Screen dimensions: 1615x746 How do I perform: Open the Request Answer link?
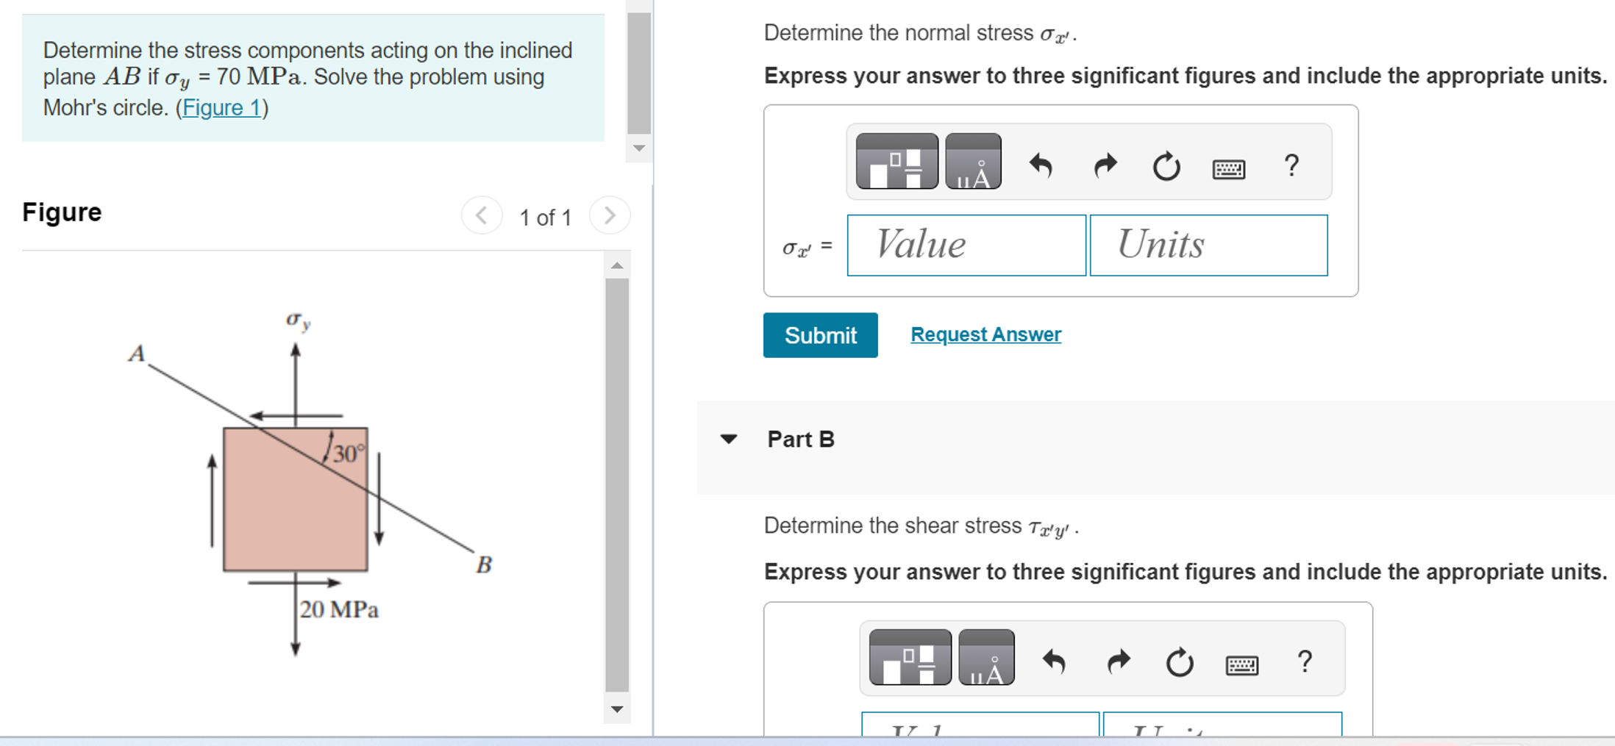(985, 334)
